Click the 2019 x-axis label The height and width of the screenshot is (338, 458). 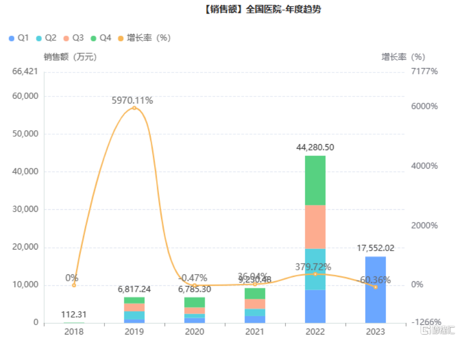[134, 332]
